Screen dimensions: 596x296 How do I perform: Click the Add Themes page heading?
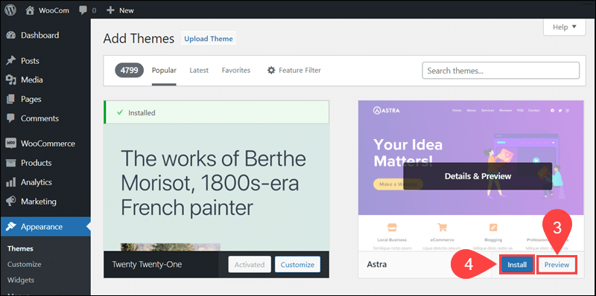coord(139,39)
